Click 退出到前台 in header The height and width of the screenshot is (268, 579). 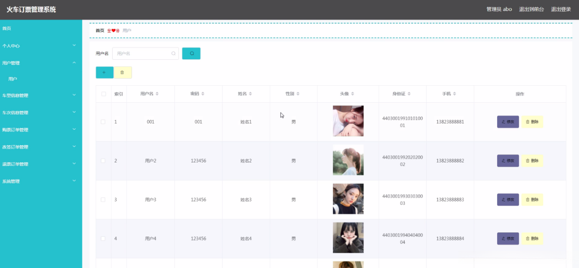coord(531,9)
